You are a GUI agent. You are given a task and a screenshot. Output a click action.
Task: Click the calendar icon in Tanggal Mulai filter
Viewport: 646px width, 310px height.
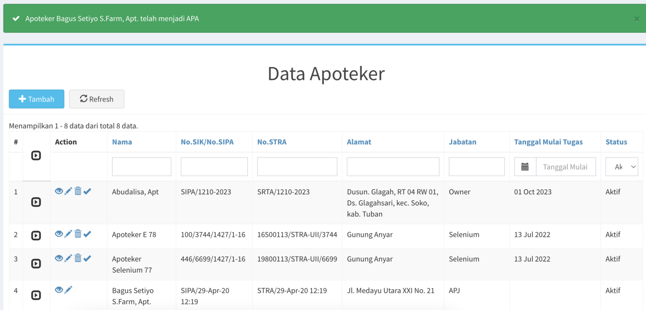point(525,167)
